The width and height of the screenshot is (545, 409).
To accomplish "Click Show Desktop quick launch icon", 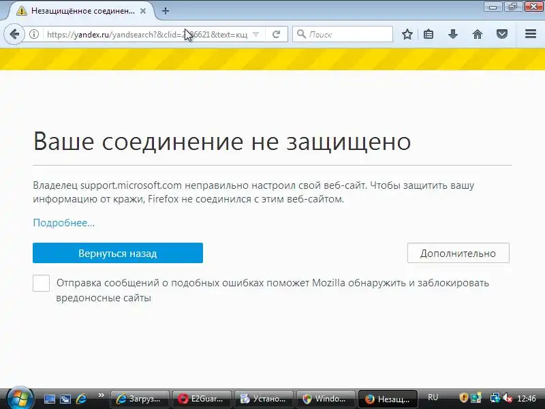I will click(49, 399).
